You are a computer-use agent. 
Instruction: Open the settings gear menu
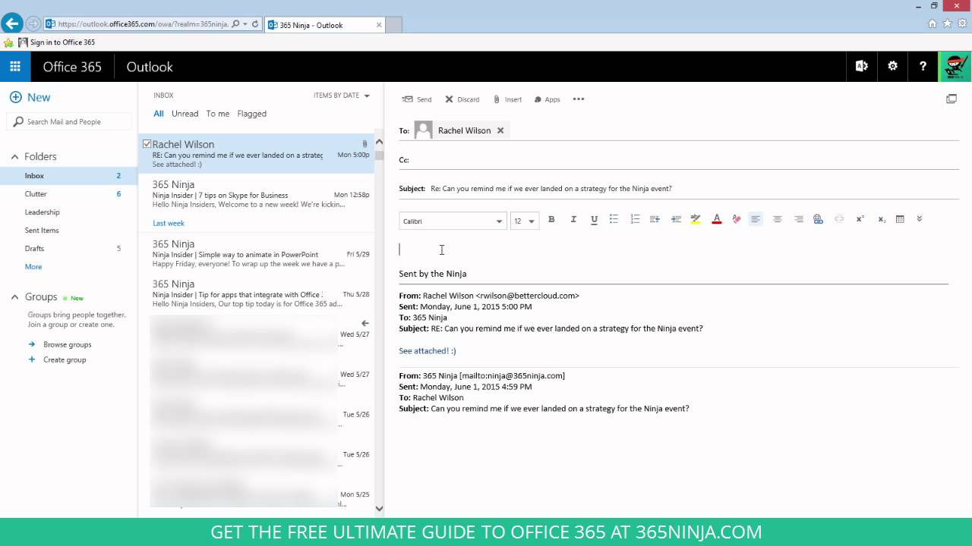pos(892,67)
